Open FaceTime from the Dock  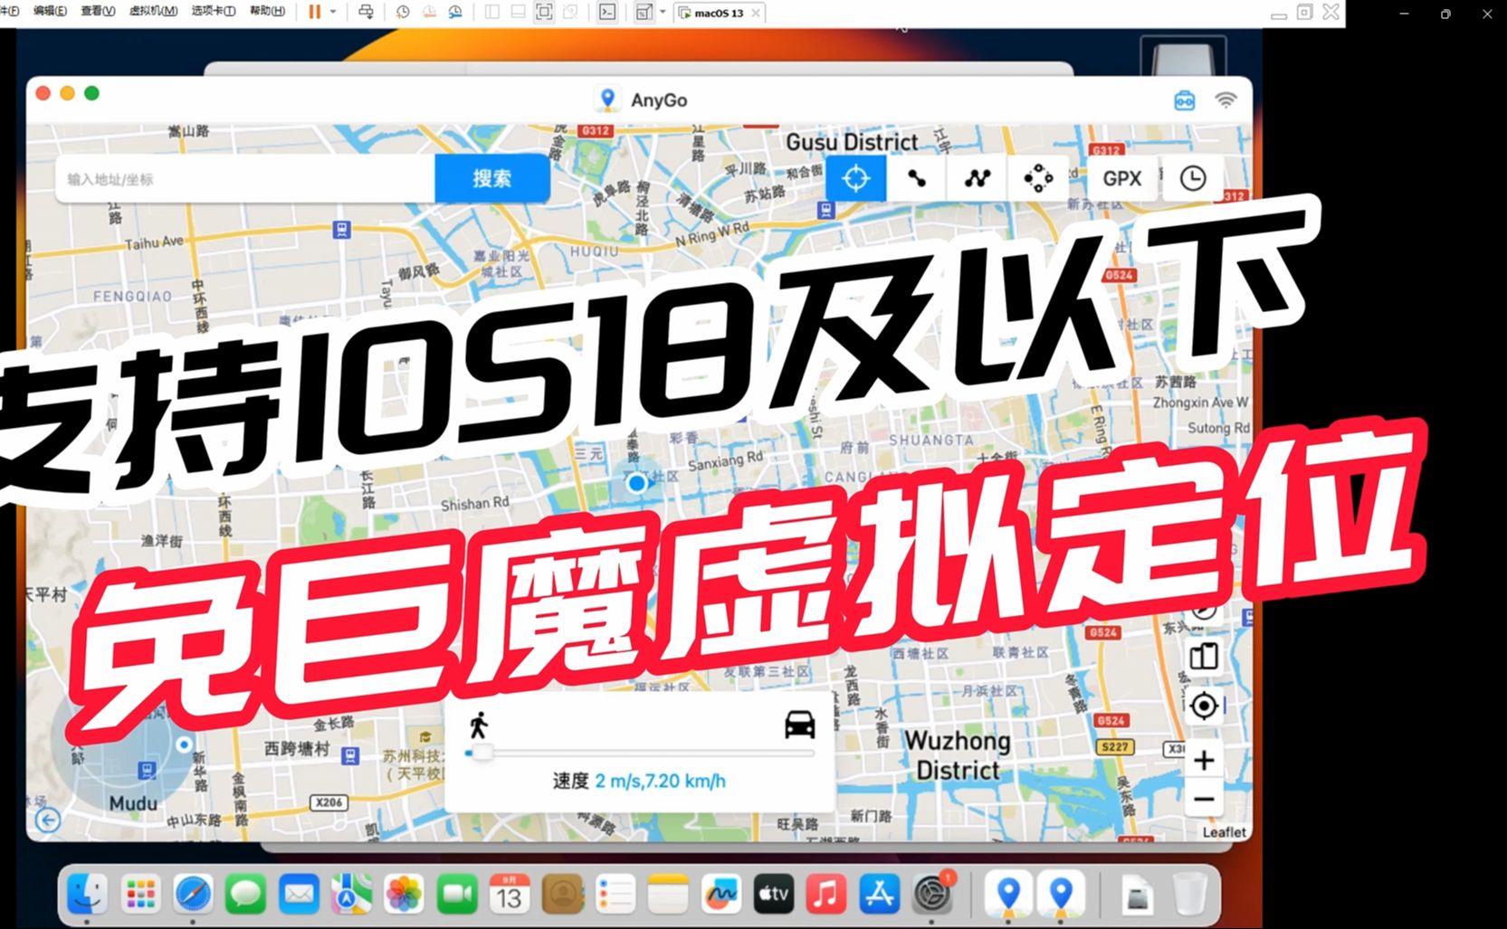tap(457, 895)
